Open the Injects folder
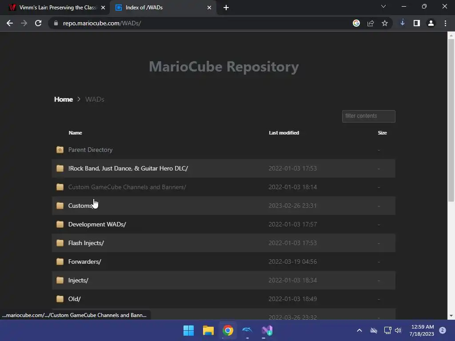 tap(78, 280)
